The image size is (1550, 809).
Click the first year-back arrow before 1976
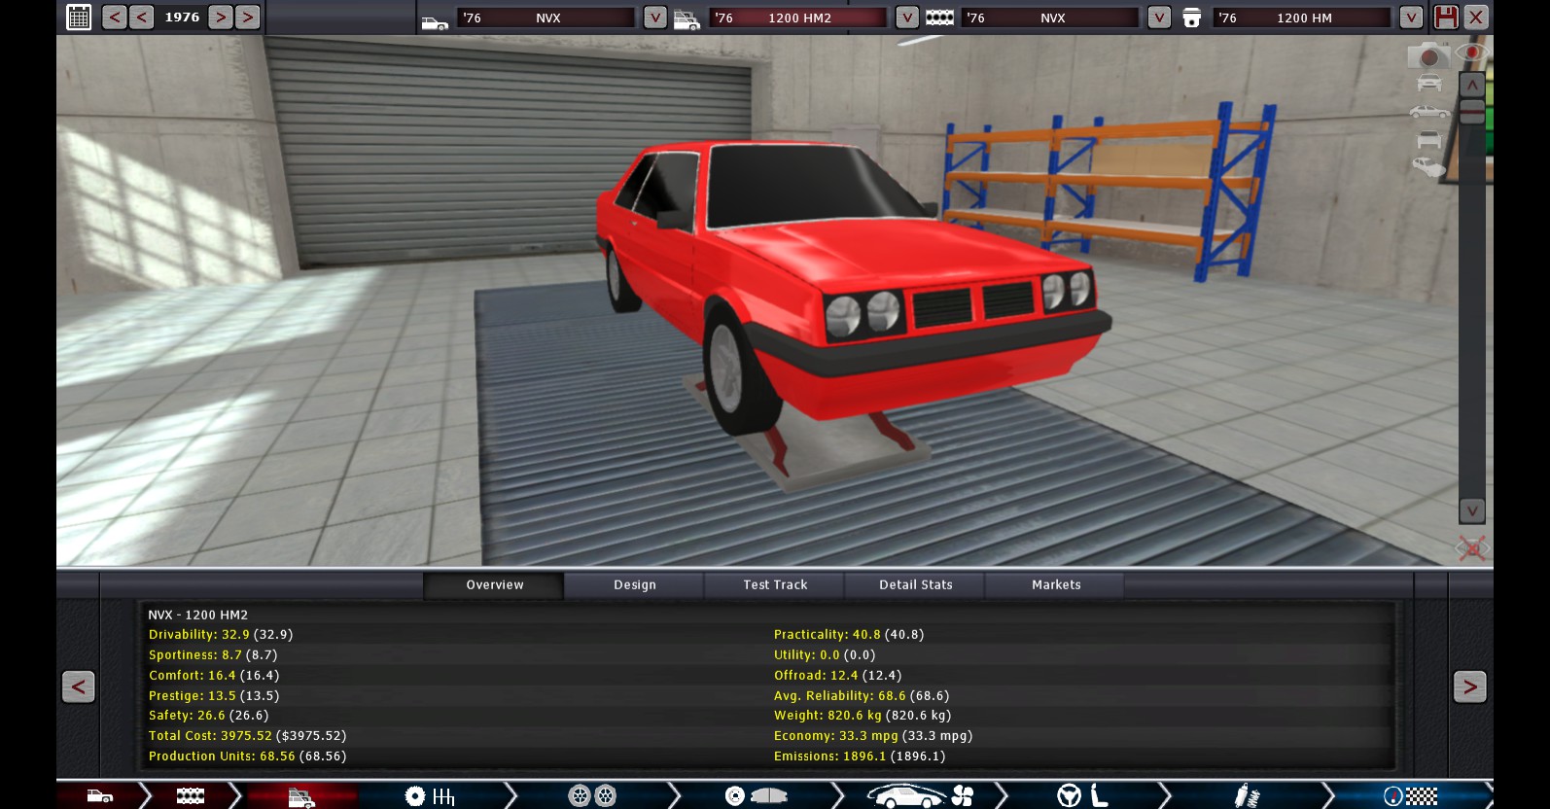click(x=114, y=17)
